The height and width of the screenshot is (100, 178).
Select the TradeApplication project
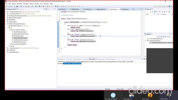(14, 52)
